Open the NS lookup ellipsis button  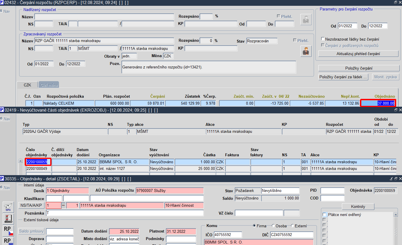pos(63,205)
